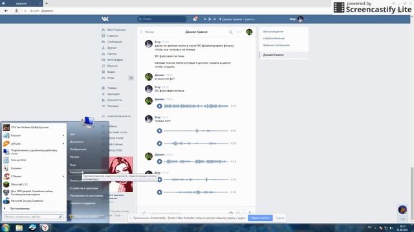Screen dimensions: 414x232
Task: Launch Minecraft from the Start menu
Action: click(34, 184)
